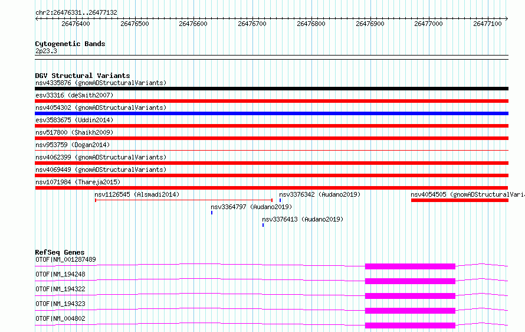Open OTOF|NM_001287489 transcript label
Viewport: 525px width, 332px height.
[x=65, y=259]
